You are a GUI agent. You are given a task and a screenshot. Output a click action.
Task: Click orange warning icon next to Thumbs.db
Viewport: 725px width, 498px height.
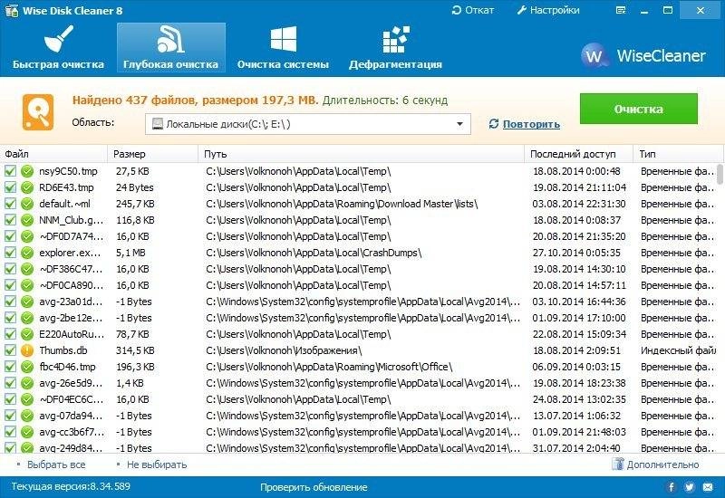coord(27,350)
